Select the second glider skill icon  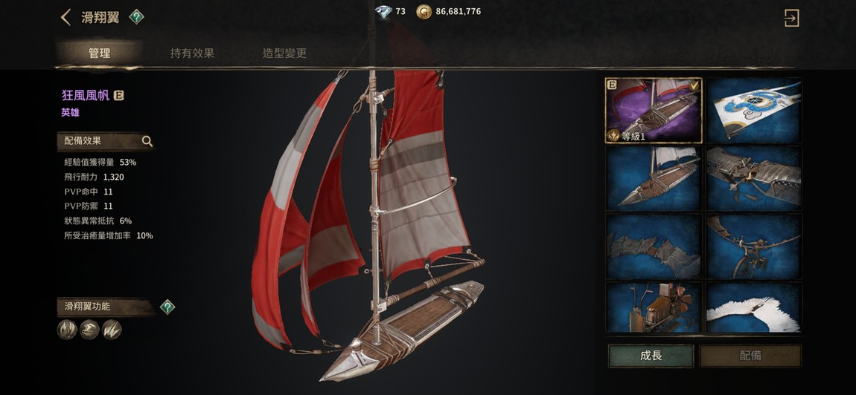(x=89, y=330)
